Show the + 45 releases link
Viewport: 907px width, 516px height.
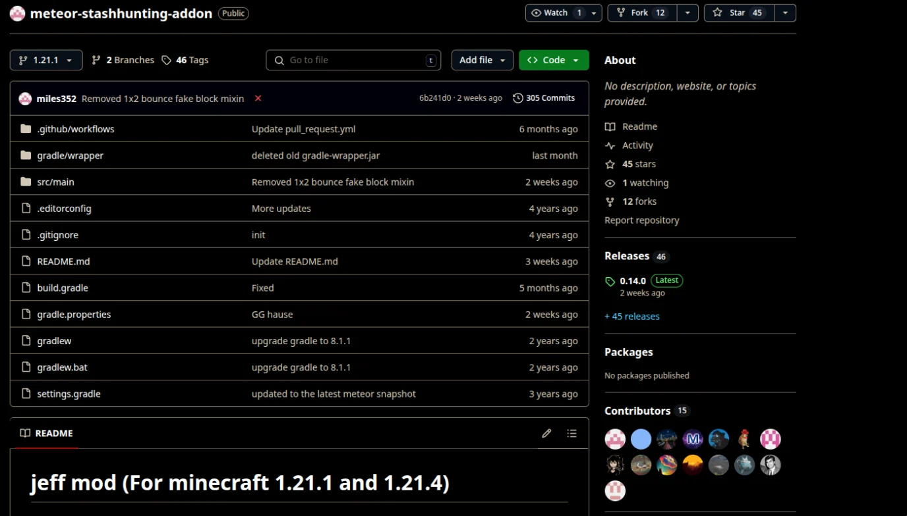coord(632,316)
